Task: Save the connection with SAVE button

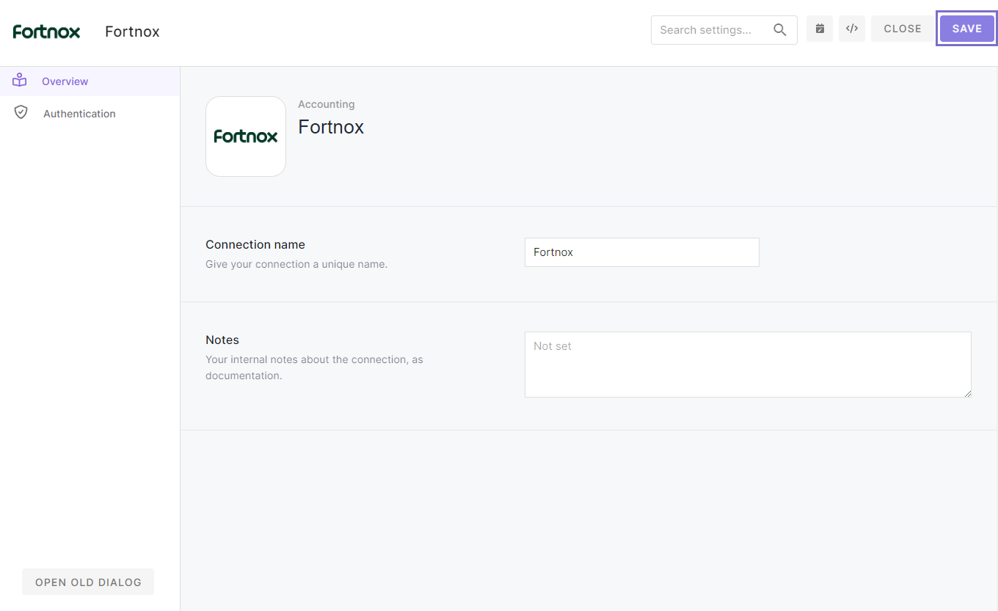Action: pos(966,29)
